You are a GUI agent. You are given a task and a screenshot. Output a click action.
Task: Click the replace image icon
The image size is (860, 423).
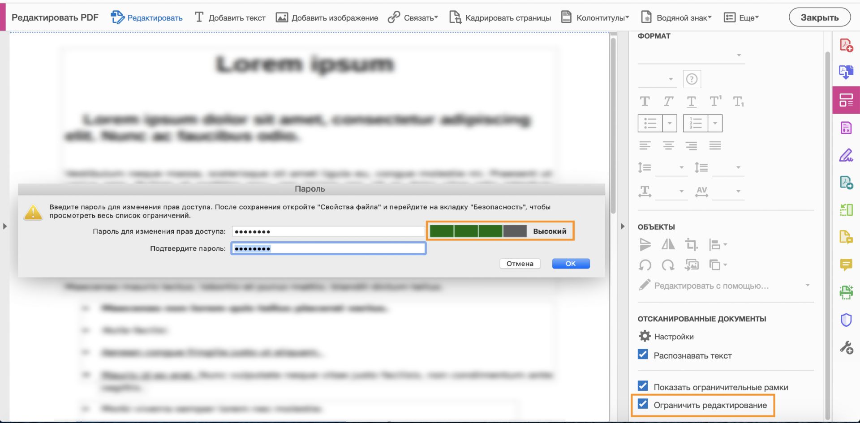[x=692, y=265]
